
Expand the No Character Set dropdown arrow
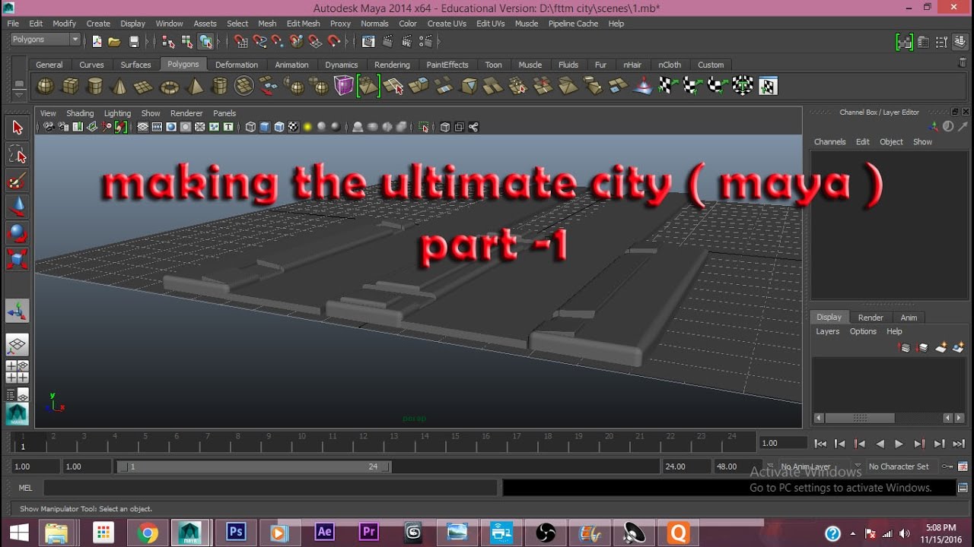(858, 466)
